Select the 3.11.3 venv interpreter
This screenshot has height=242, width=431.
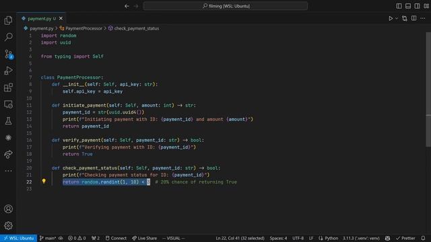click(361, 238)
